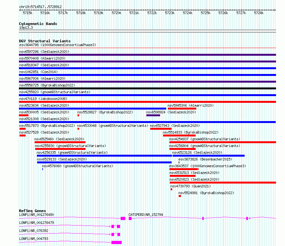Select the blue bar of nsv4256335

(104, 156)
